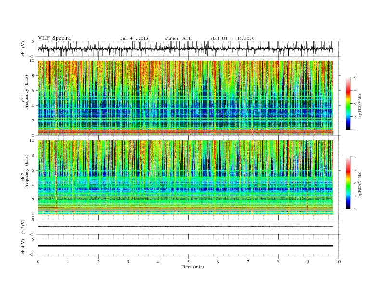Click the ch.1 voltage waveform trace
The height and width of the screenshot is (294, 381).
coord(185,49)
